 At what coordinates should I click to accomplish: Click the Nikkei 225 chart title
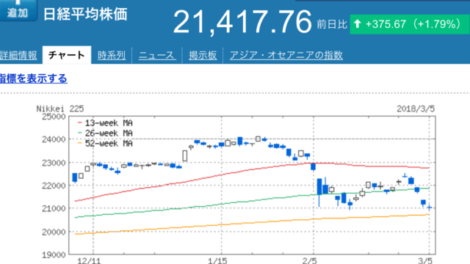pos(60,109)
